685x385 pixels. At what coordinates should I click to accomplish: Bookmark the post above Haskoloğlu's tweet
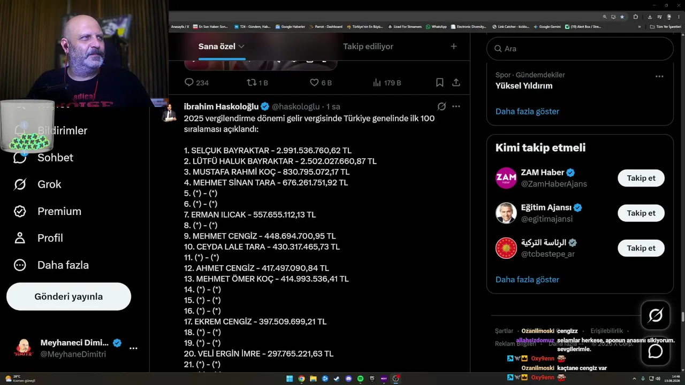439,83
